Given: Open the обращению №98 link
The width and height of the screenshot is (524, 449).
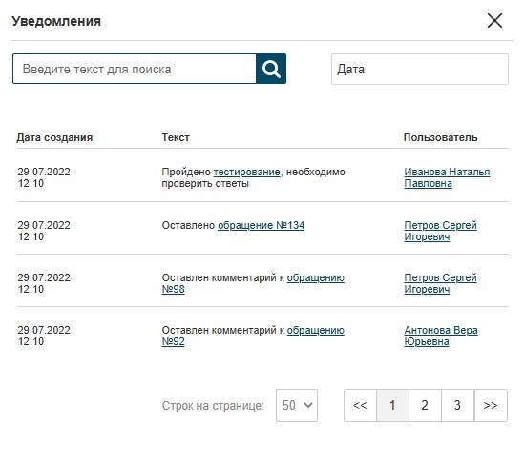Looking at the screenshot, I should pyautogui.click(x=253, y=283).
